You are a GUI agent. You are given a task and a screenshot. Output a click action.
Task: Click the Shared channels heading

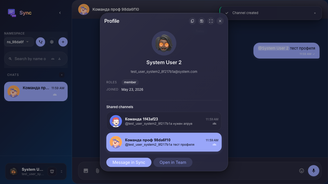point(120,107)
